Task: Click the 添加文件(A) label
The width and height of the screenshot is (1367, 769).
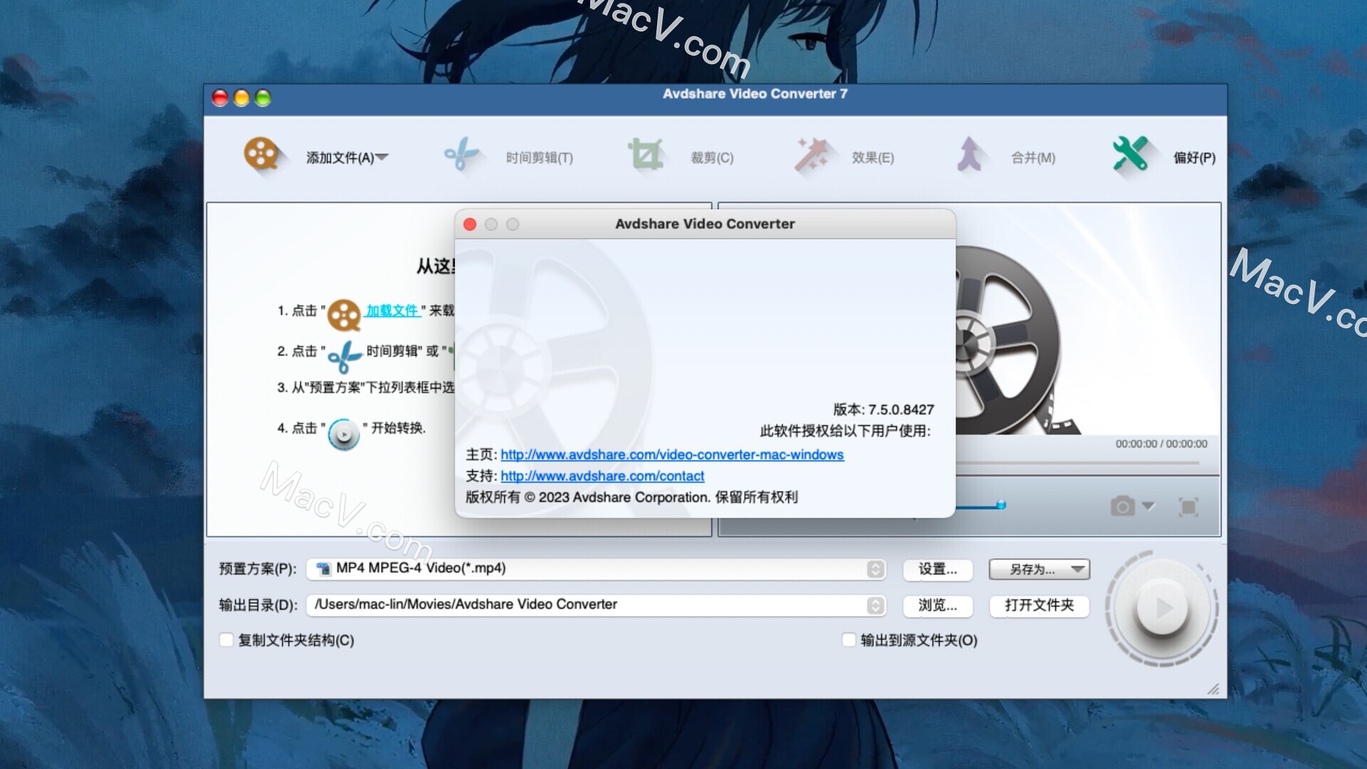Action: (x=340, y=157)
